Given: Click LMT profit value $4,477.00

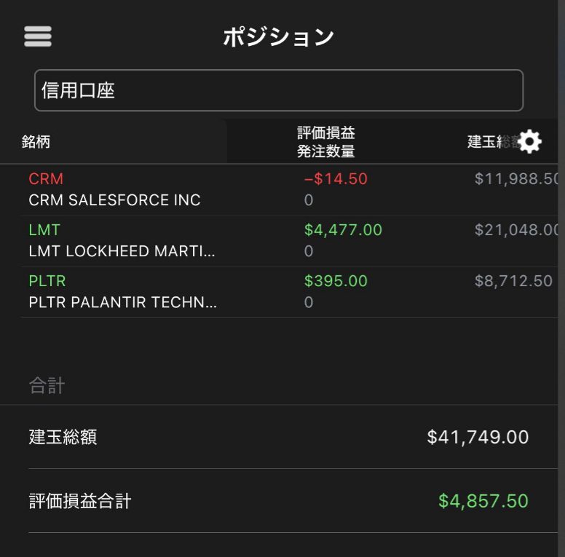Looking at the screenshot, I should (x=343, y=230).
